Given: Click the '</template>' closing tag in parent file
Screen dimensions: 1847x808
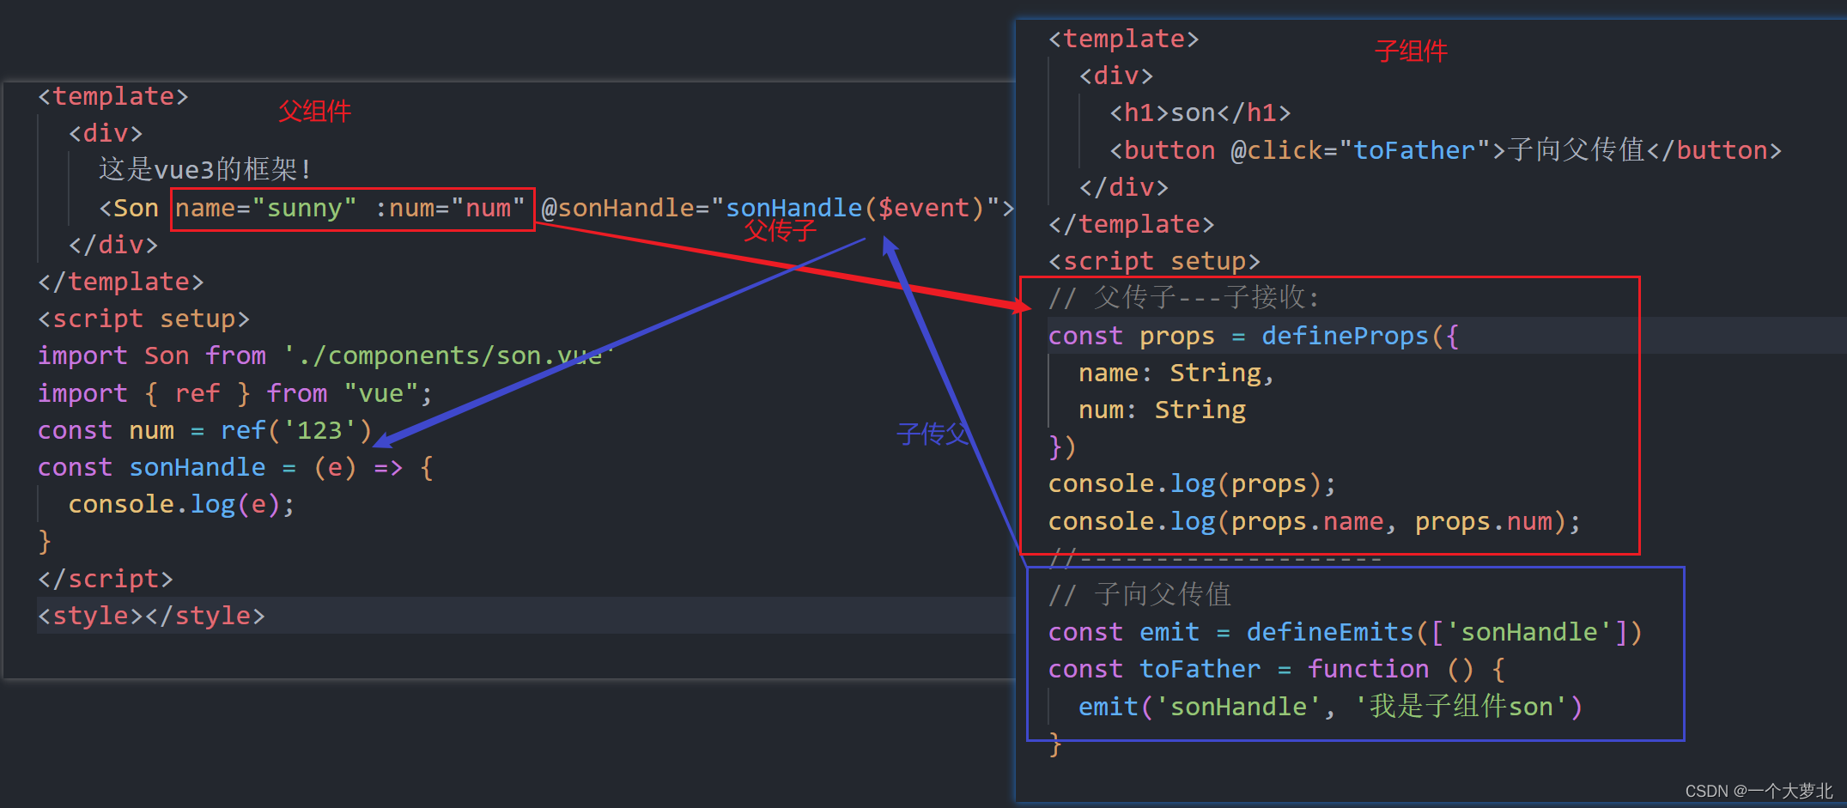Looking at the screenshot, I should 120,282.
